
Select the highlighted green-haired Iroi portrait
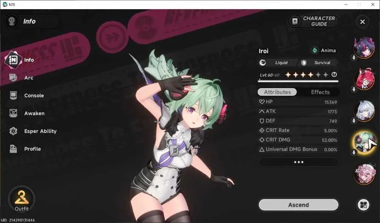tap(364, 142)
